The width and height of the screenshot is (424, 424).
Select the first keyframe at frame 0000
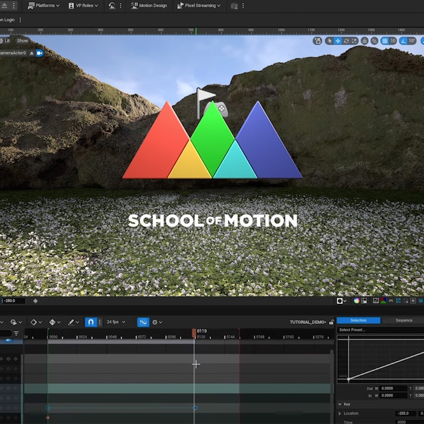click(48, 408)
